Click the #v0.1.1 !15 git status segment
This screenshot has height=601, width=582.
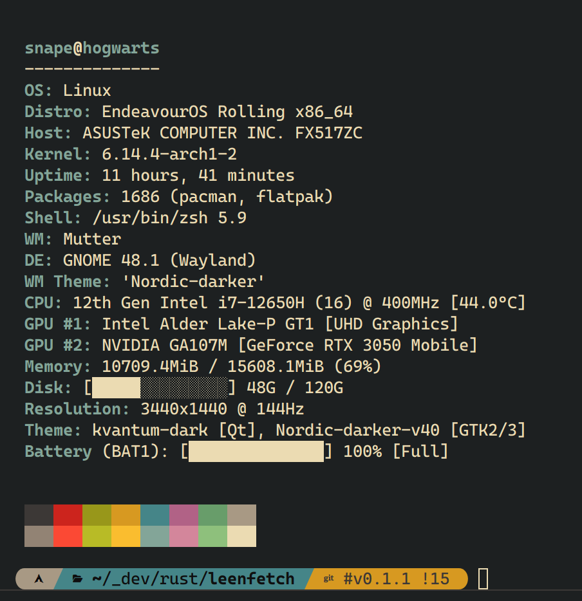pyautogui.click(x=397, y=578)
